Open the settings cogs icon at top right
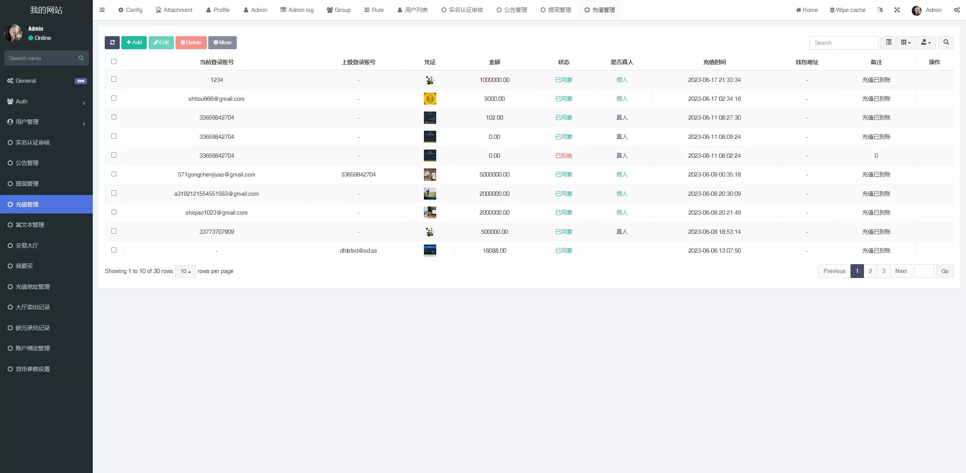Viewport: 966px width, 473px height. (x=956, y=10)
